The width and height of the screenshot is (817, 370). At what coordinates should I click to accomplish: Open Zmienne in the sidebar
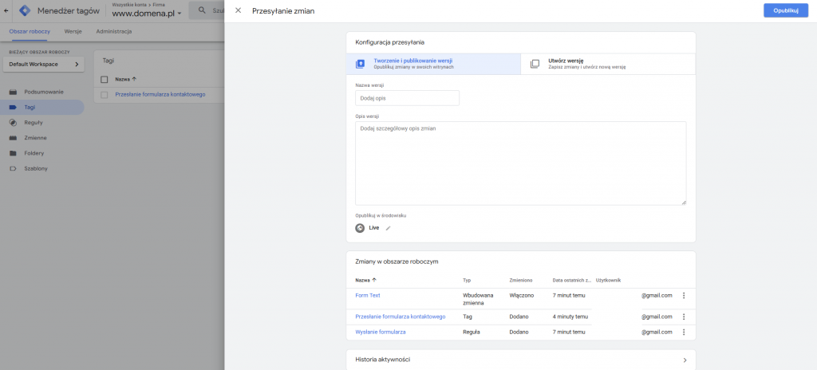41,138
